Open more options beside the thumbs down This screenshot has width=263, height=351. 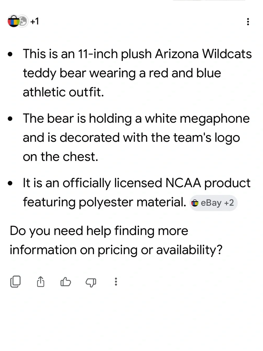pos(116,282)
